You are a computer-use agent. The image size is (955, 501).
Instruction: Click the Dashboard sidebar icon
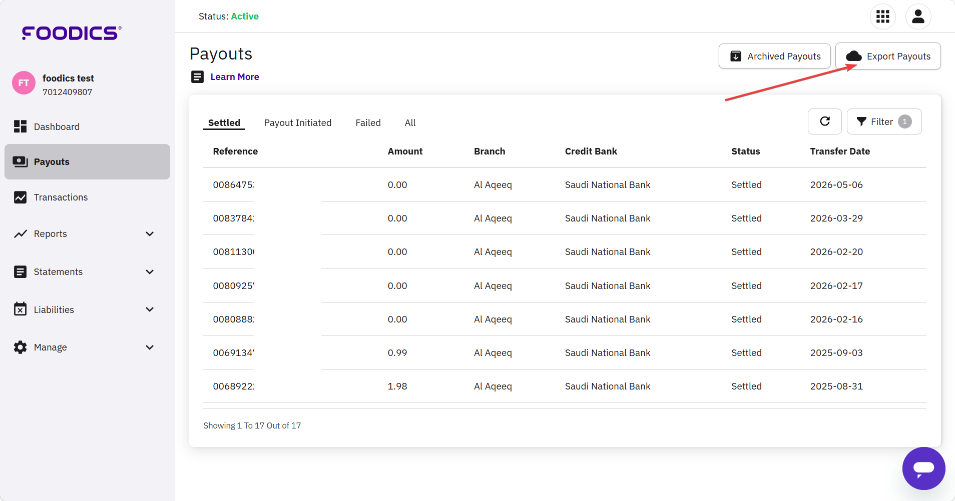pyautogui.click(x=20, y=126)
